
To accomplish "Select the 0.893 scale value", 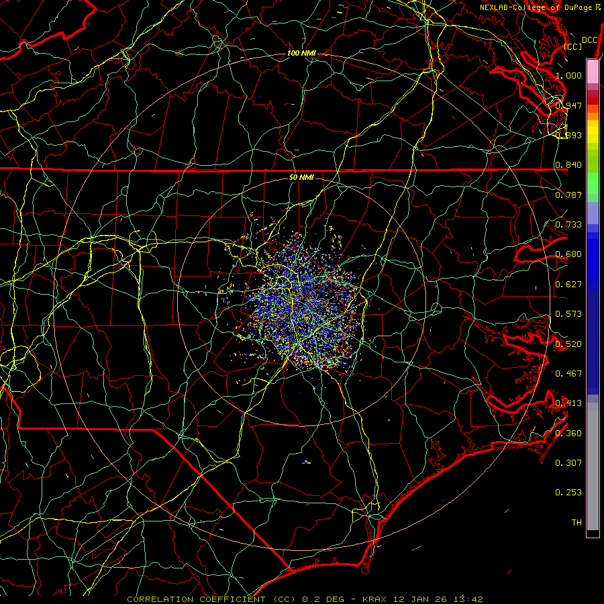I will [568, 135].
